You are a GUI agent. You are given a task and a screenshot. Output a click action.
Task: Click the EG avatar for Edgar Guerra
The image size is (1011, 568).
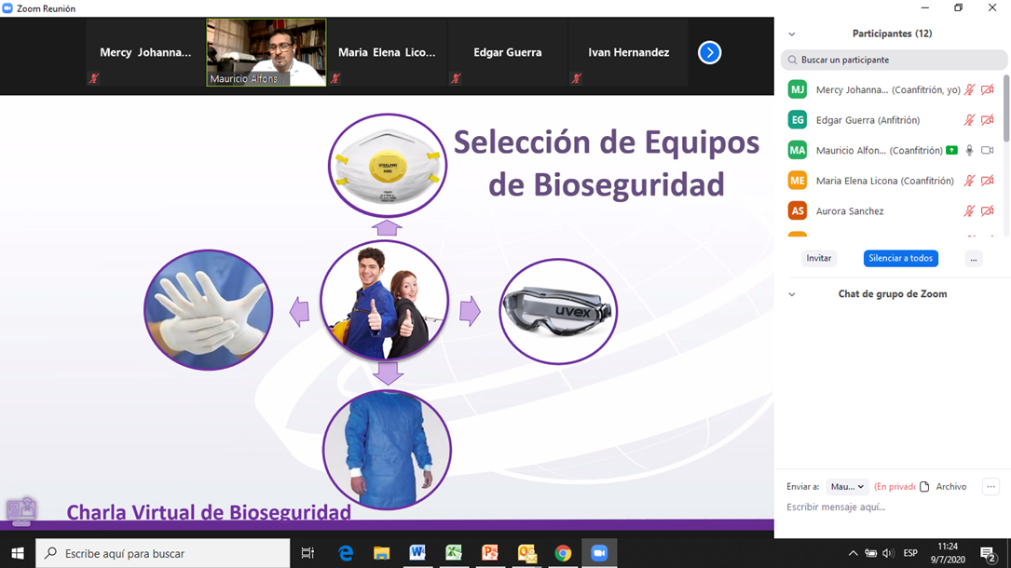798,120
